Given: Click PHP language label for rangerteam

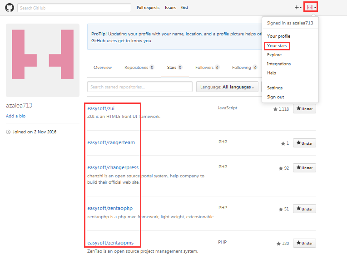Looking at the screenshot, I should (223, 142).
